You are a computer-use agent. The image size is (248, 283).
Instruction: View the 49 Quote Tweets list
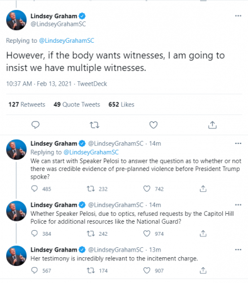click(x=77, y=104)
